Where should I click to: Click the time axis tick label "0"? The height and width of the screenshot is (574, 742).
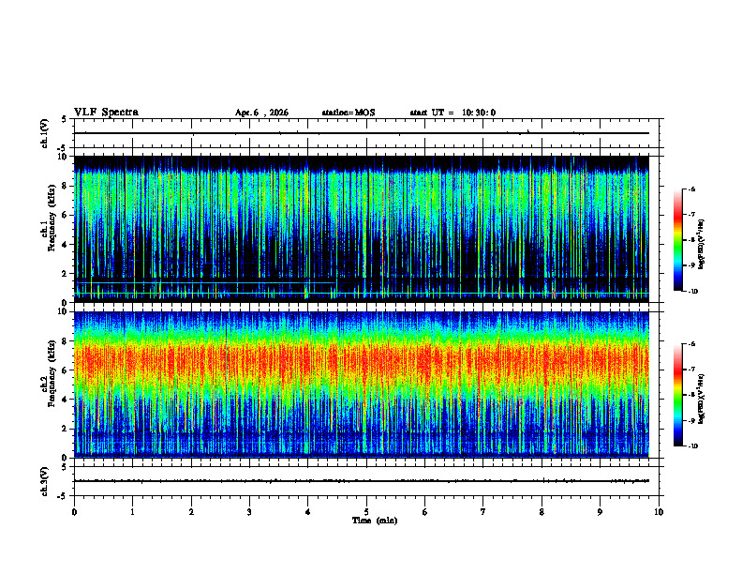[x=74, y=512]
